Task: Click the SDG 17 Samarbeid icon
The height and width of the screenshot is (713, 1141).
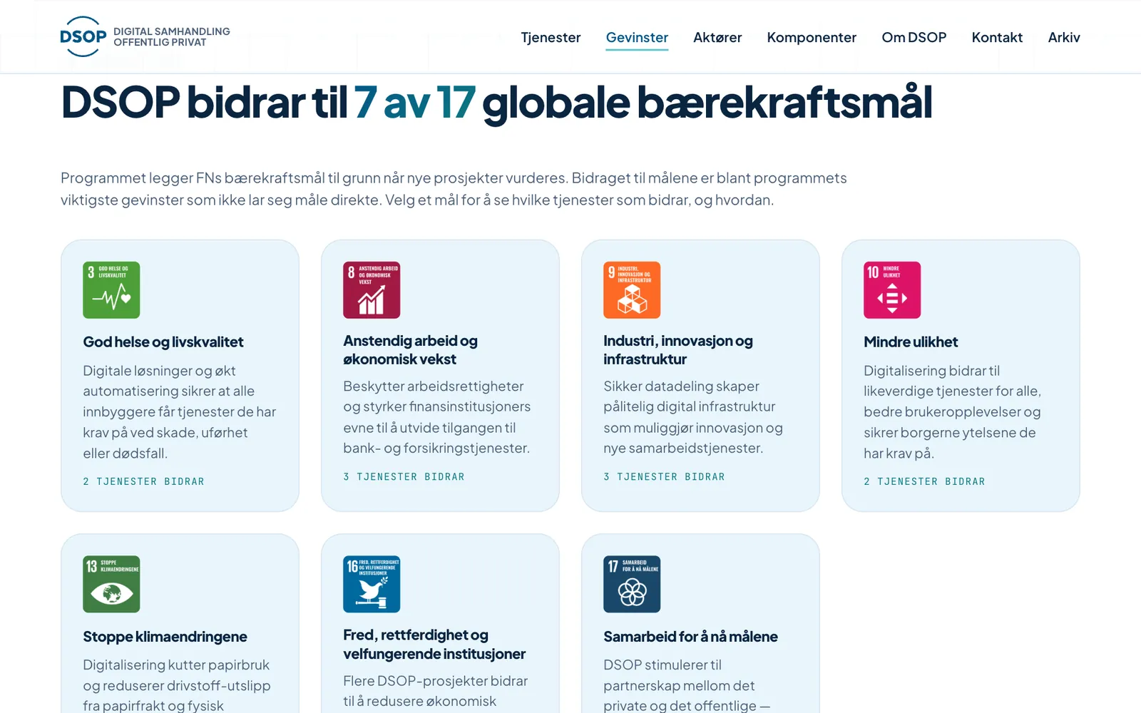Action: point(632,584)
